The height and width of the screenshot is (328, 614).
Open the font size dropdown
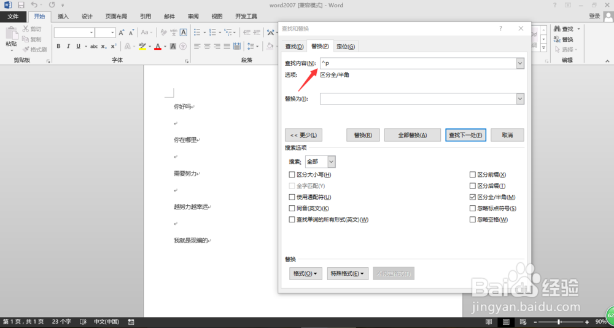(113, 33)
